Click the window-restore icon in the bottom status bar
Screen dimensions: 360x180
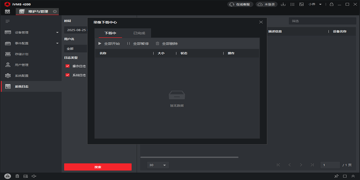(345, 176)
